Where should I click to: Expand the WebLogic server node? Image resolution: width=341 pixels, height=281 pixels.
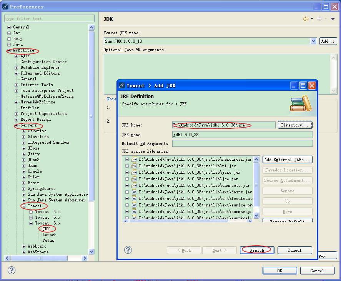(23, 246)
